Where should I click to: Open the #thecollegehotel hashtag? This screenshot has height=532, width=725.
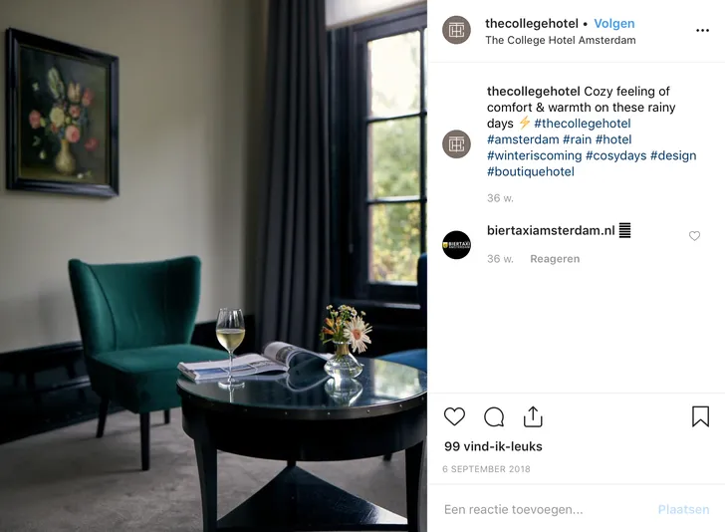point(583,124)
